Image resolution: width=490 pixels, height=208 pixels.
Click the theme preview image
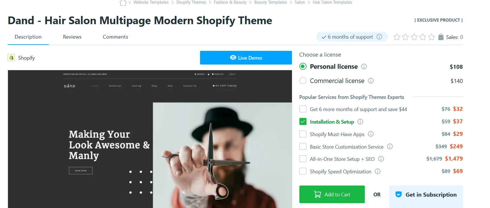coord(150,139)
